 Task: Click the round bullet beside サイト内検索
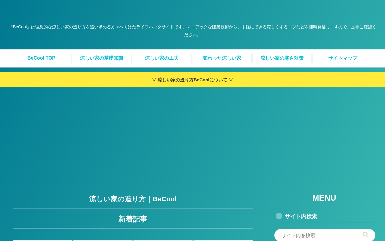tap(279, 216)
